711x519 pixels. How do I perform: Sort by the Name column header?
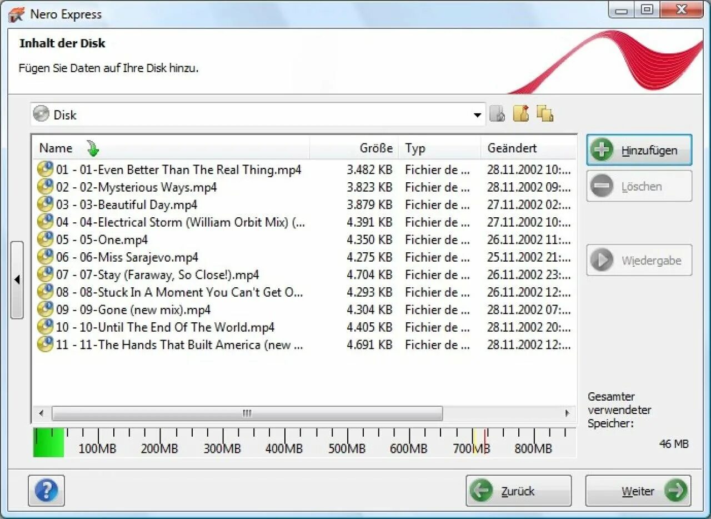(x=171, y=148)
